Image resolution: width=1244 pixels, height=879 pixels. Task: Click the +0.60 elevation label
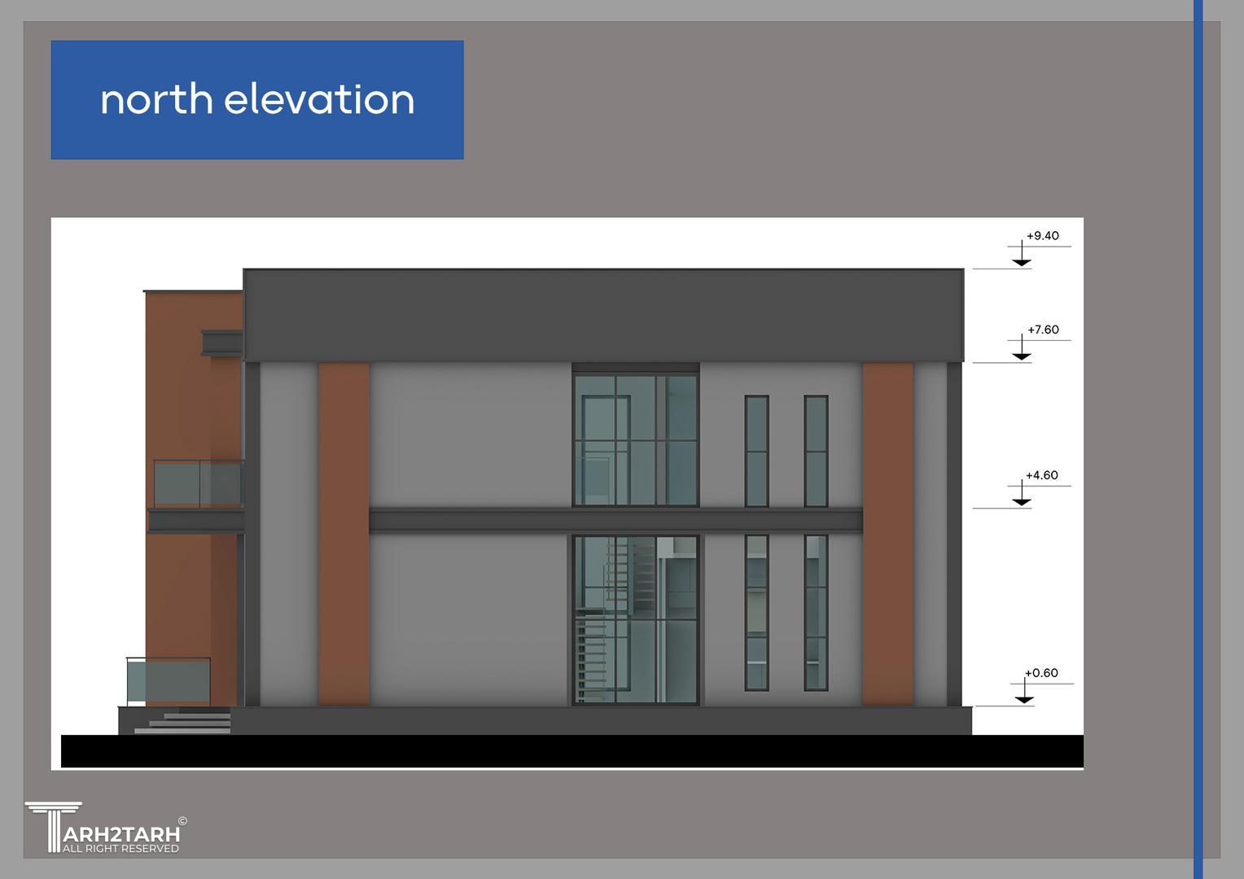tap(1041, 673)
